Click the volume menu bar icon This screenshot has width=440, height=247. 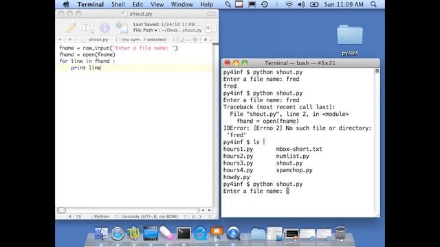(301, 4)
